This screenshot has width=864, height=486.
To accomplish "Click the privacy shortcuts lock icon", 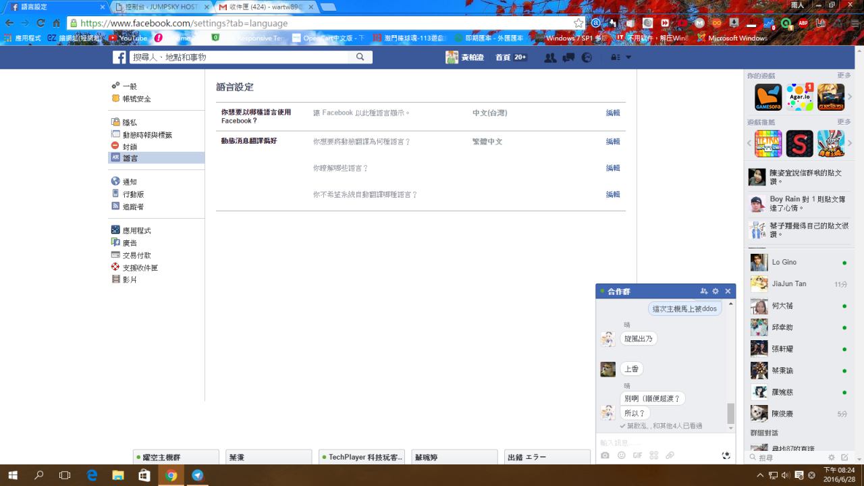I will (x=615, y=58).
